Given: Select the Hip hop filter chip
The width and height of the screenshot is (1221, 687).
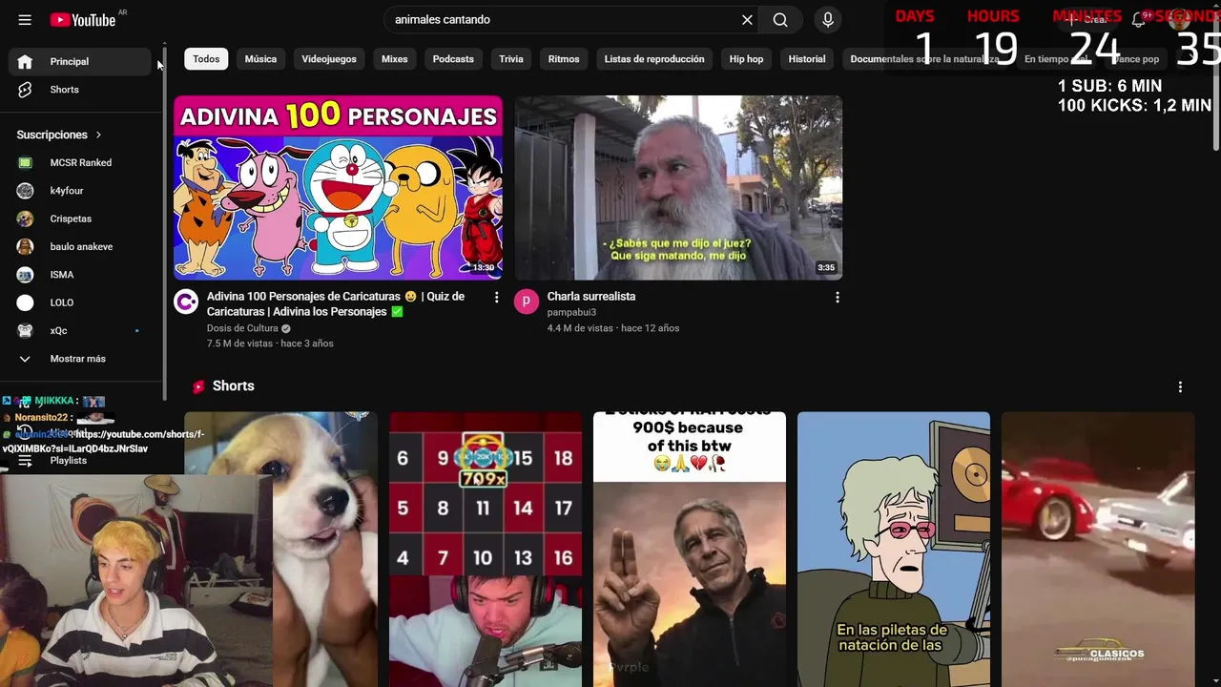Looking at the screenshot, I should (x=746, y=59).
